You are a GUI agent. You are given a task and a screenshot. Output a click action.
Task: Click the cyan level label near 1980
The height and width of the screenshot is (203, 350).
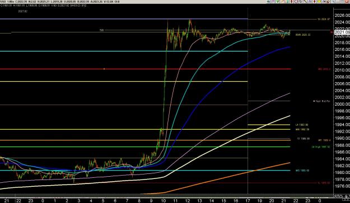[x=302, y=171]
